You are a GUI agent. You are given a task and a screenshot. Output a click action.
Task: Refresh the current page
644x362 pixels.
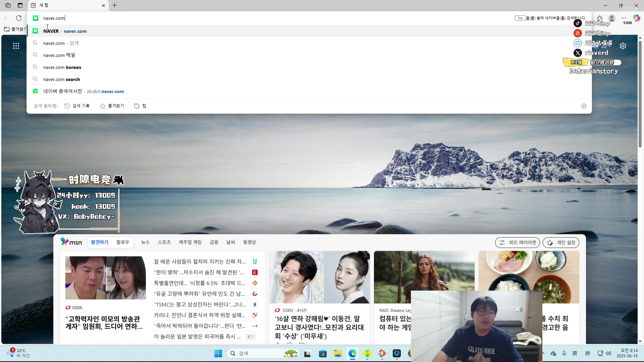19,18
